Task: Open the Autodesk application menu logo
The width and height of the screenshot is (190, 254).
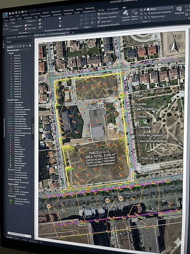Action: pyautogui.click(x=5, y=15)
